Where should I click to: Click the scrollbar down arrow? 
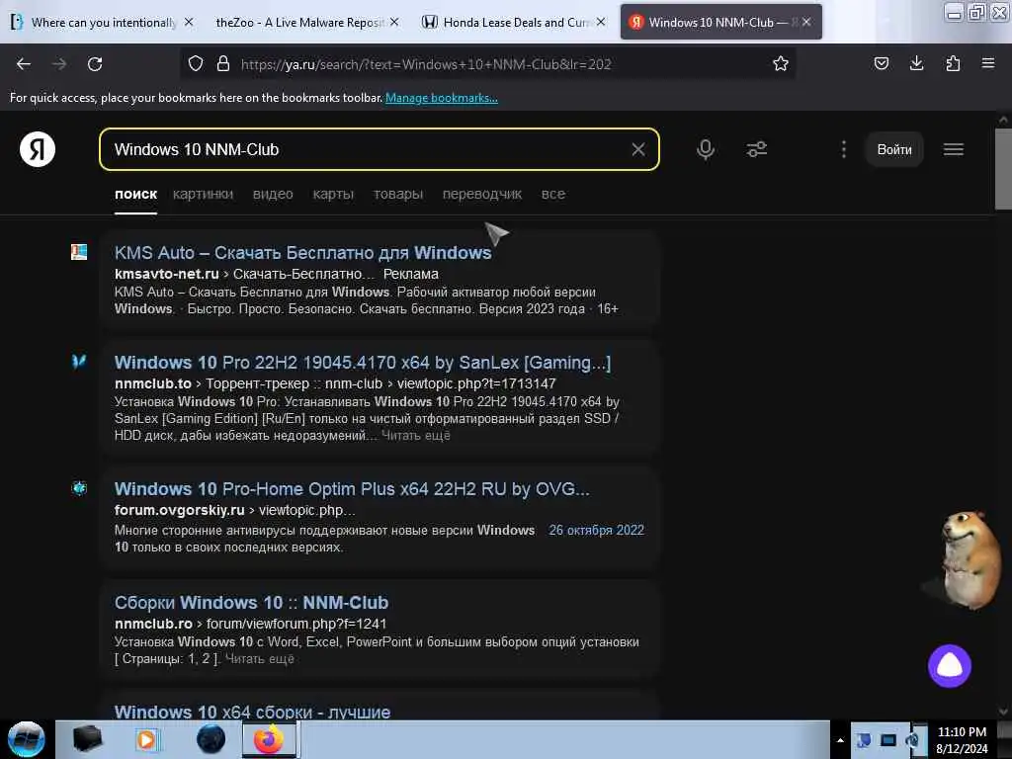coord(1003,712)
